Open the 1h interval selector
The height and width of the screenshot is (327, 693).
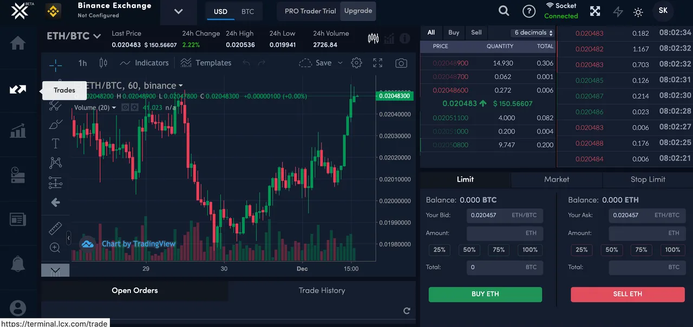82,63
